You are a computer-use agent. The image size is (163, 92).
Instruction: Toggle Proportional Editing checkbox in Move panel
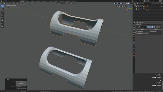pyautogui.click(x=26, y=88)
